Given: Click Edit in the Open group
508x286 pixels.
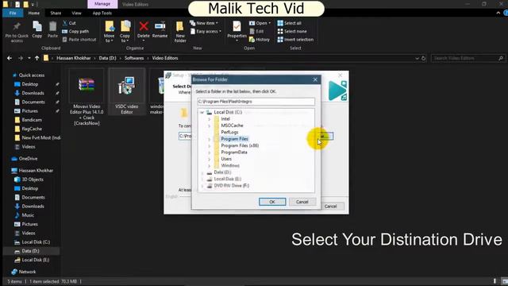Looking at the screenshot, I should (x=256, y=31).
